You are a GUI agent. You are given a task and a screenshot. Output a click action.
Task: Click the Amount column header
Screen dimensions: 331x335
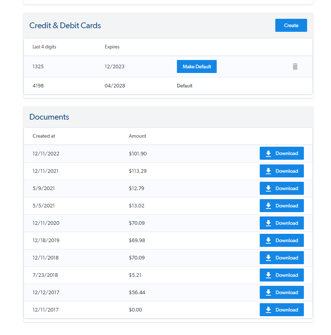(137, 136)
